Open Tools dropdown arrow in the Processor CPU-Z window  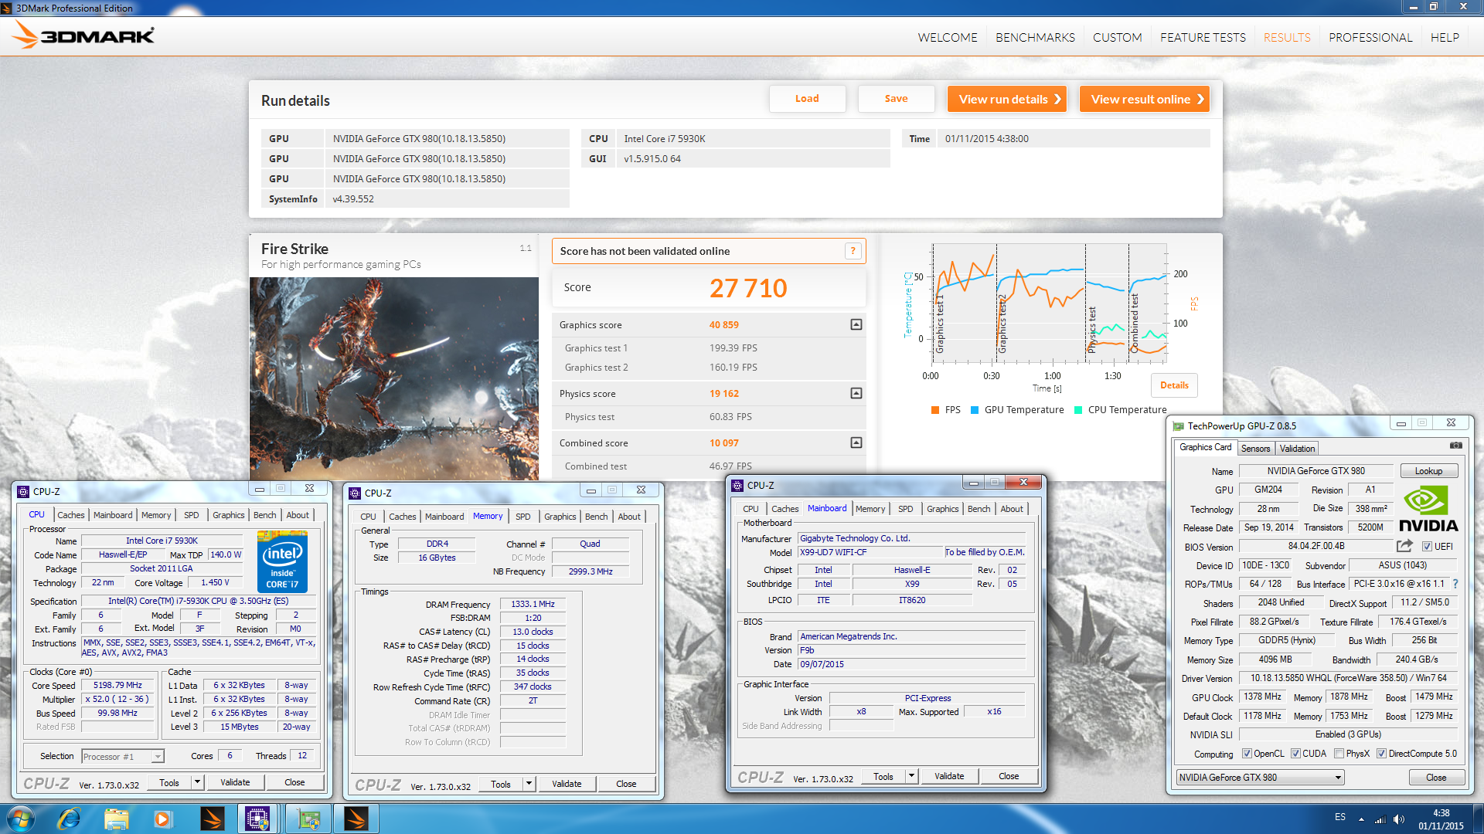click(197, 782)
